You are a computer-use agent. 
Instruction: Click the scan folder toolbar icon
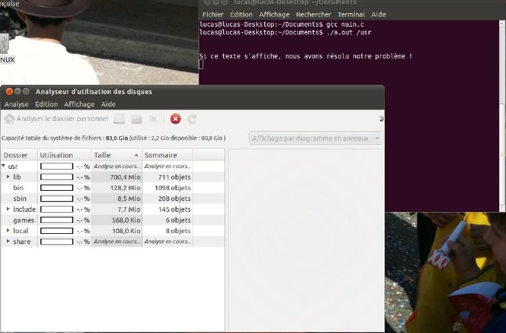(x=136, y=119)
